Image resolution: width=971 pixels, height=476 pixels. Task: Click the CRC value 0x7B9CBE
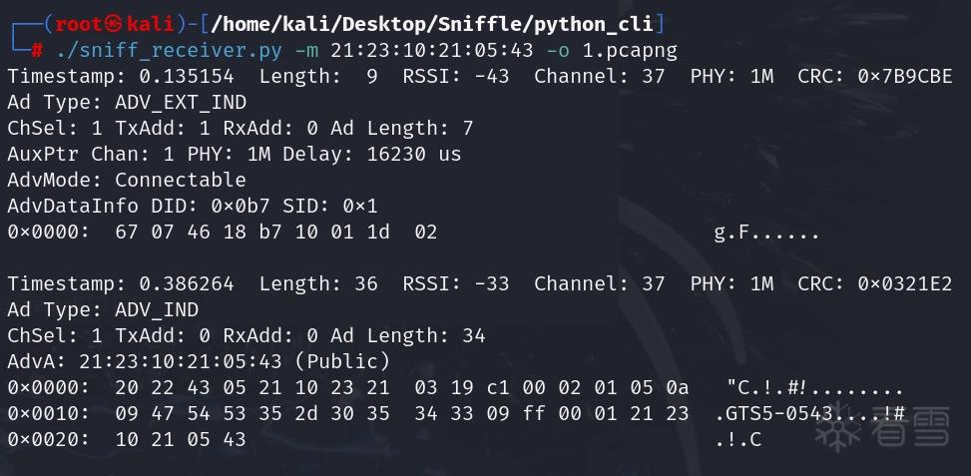(905, 76)
